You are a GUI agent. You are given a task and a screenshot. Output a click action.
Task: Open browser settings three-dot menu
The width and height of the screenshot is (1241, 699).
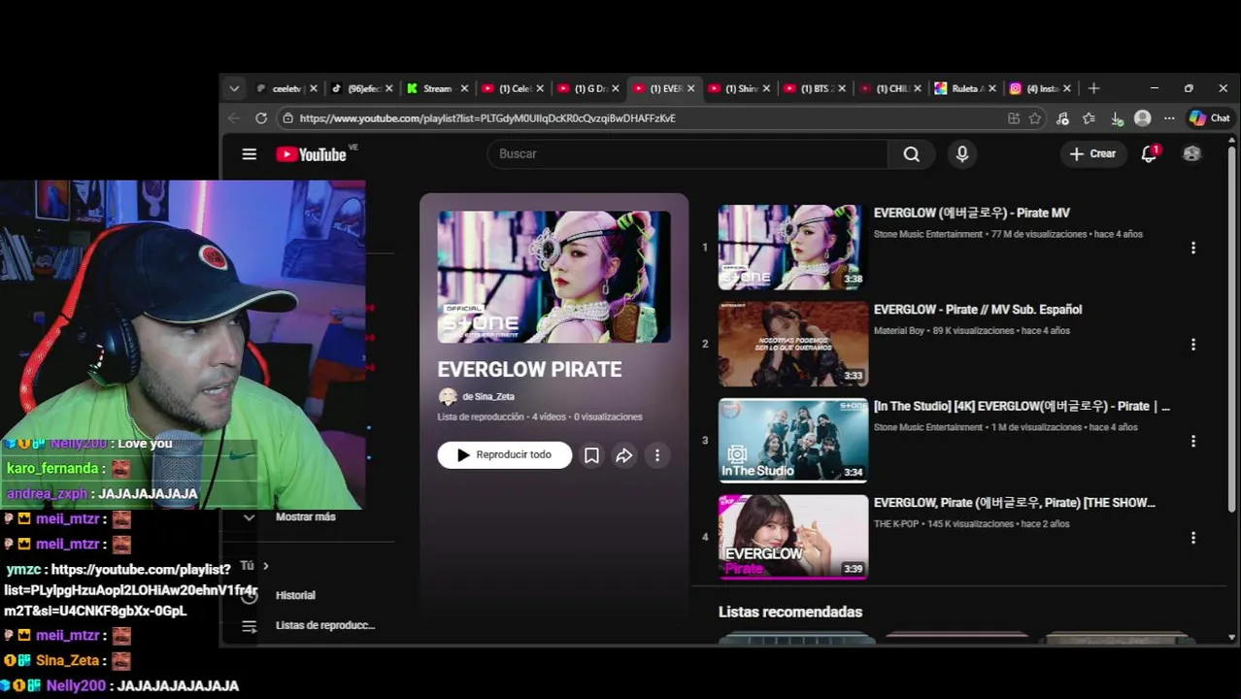click(x=1169, y=118)
